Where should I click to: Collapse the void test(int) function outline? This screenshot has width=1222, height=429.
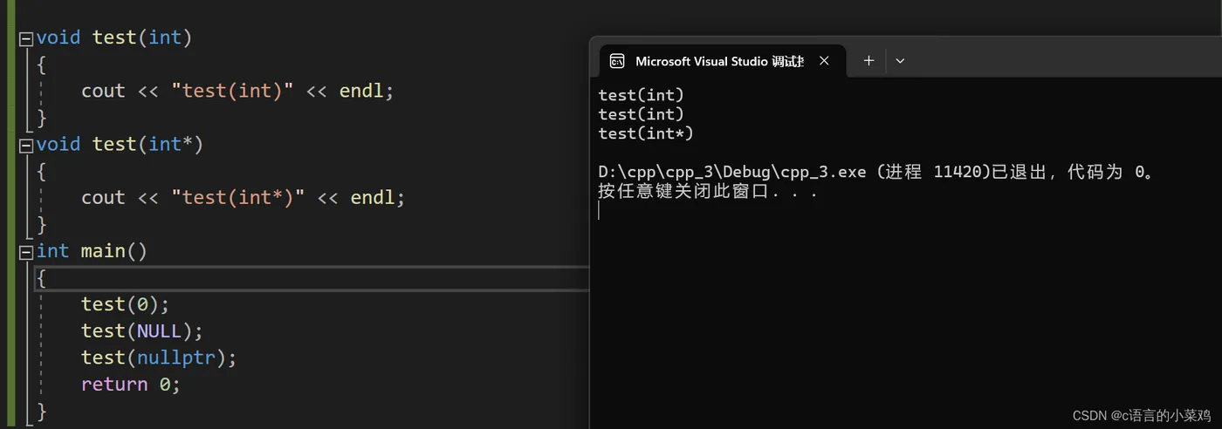(x=26, y=38)
